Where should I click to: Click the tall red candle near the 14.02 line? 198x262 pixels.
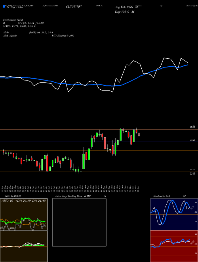[x=48, y=163]
